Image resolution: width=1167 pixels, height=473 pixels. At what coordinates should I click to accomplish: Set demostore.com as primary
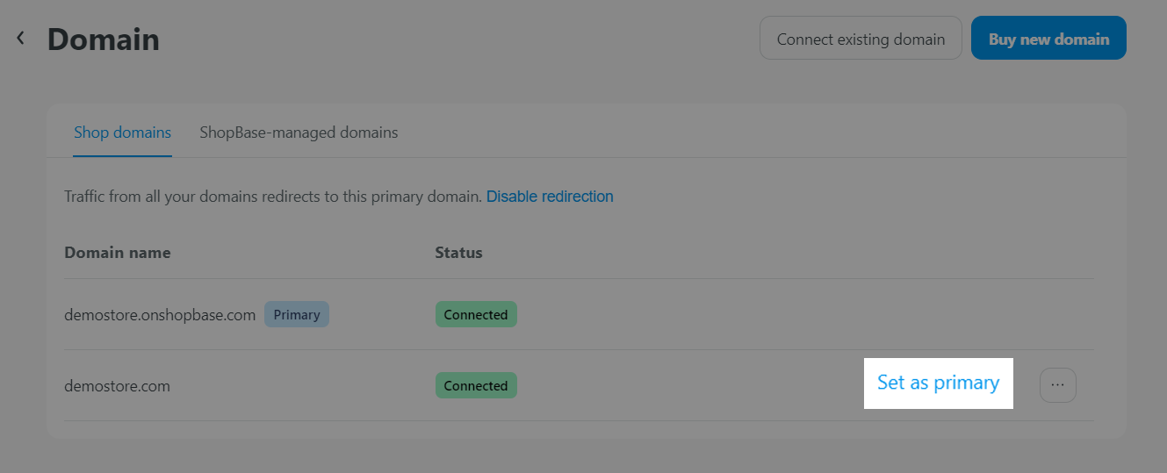click(x=938, y=383)
